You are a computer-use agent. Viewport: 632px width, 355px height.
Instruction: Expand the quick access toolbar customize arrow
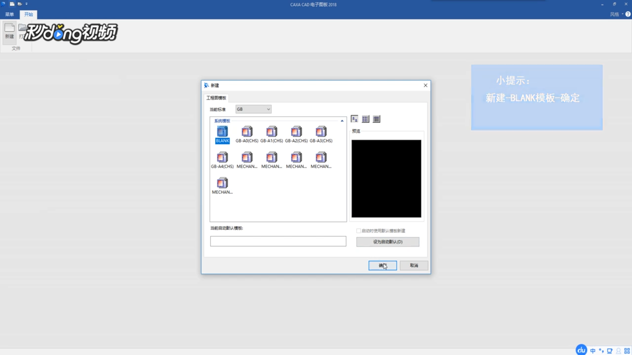27,4
